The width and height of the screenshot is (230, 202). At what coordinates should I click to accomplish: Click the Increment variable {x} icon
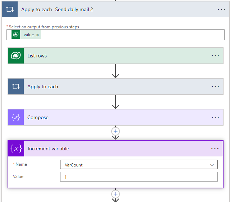[16, 149]
